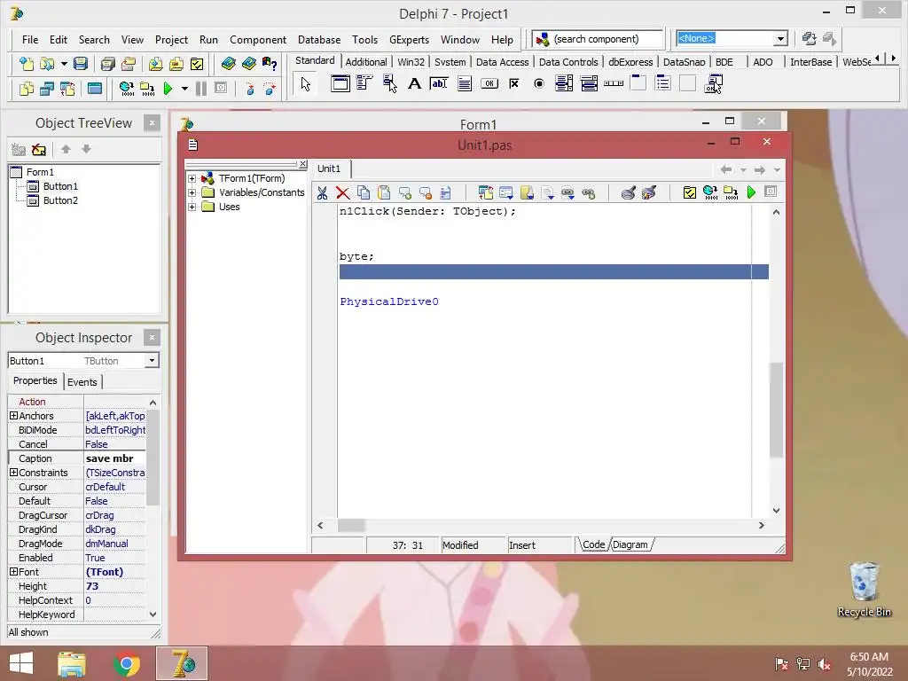Select the ScrollBar component in palette

(614, 84)
